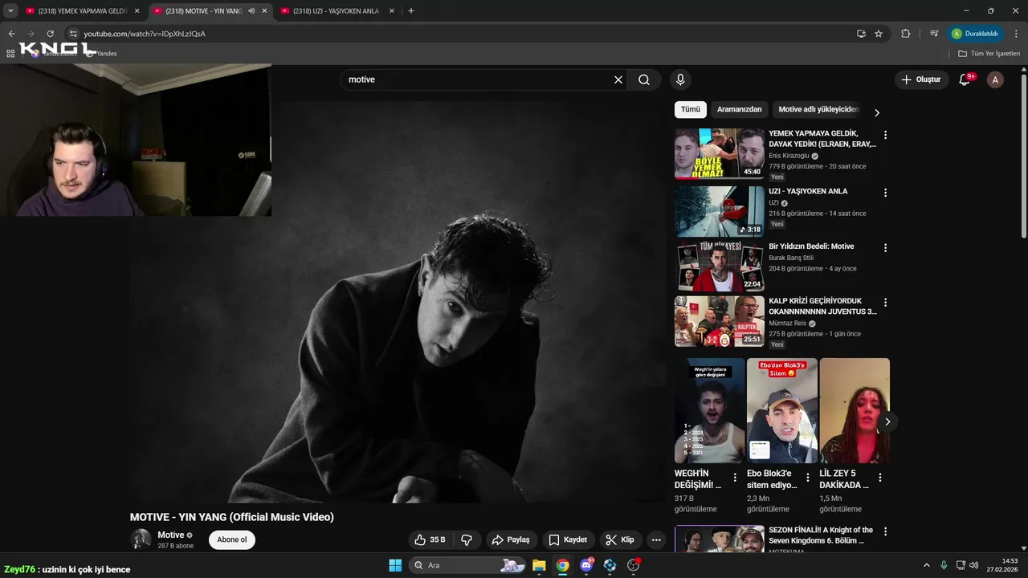Open Discord from the taskbar
Viewport: 1028px width, 578px height.
tap(586, 565)
